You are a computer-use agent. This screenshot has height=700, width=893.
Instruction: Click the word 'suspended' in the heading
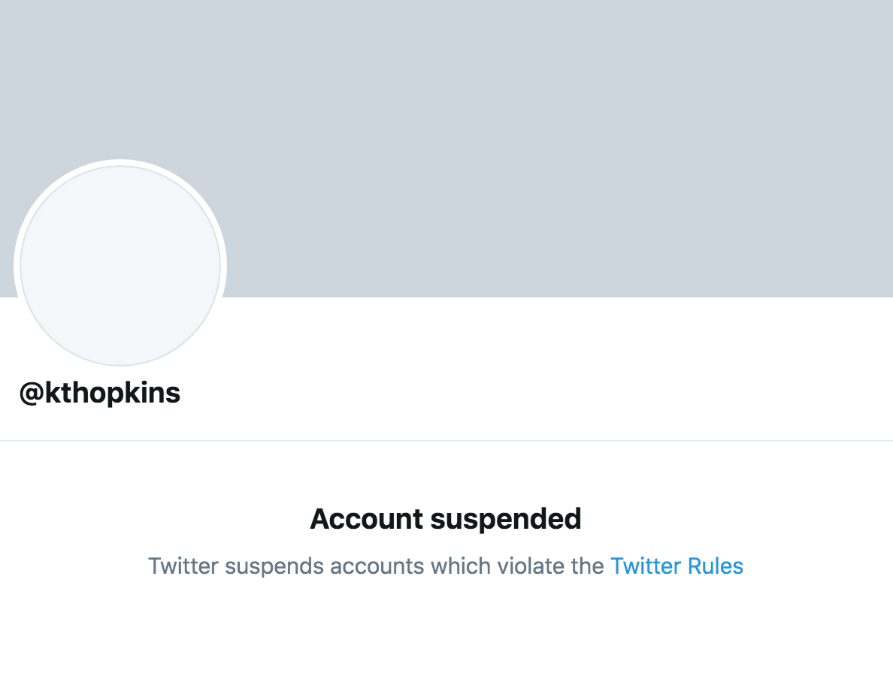pyautogui.click(x=506, y=519)
